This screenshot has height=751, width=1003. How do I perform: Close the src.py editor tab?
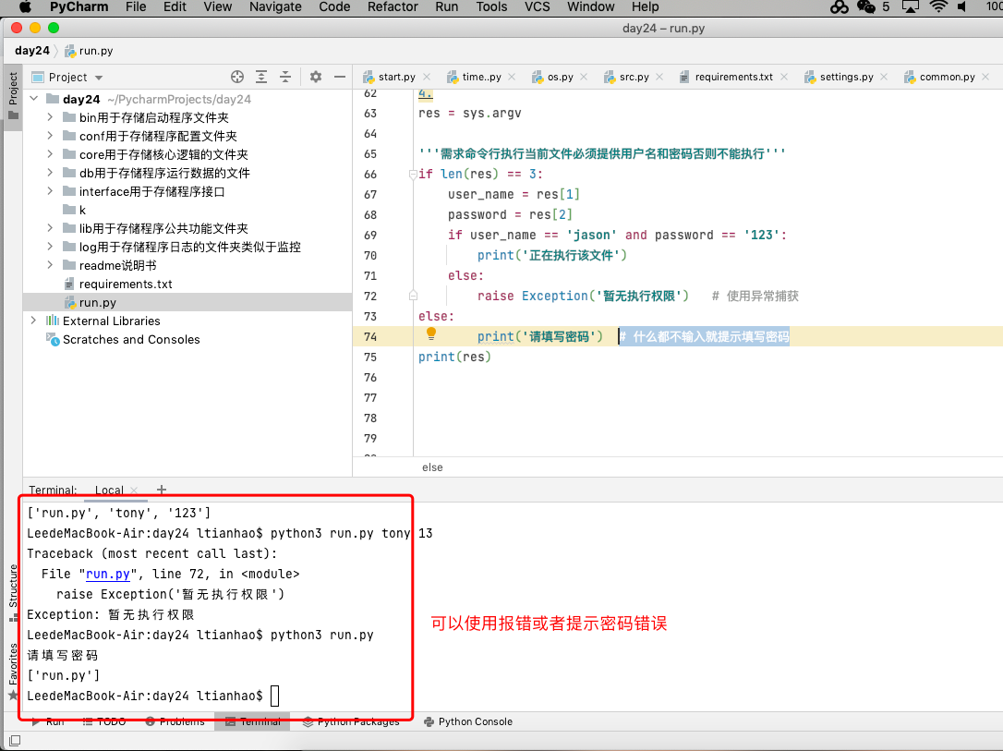coord(659,77)
